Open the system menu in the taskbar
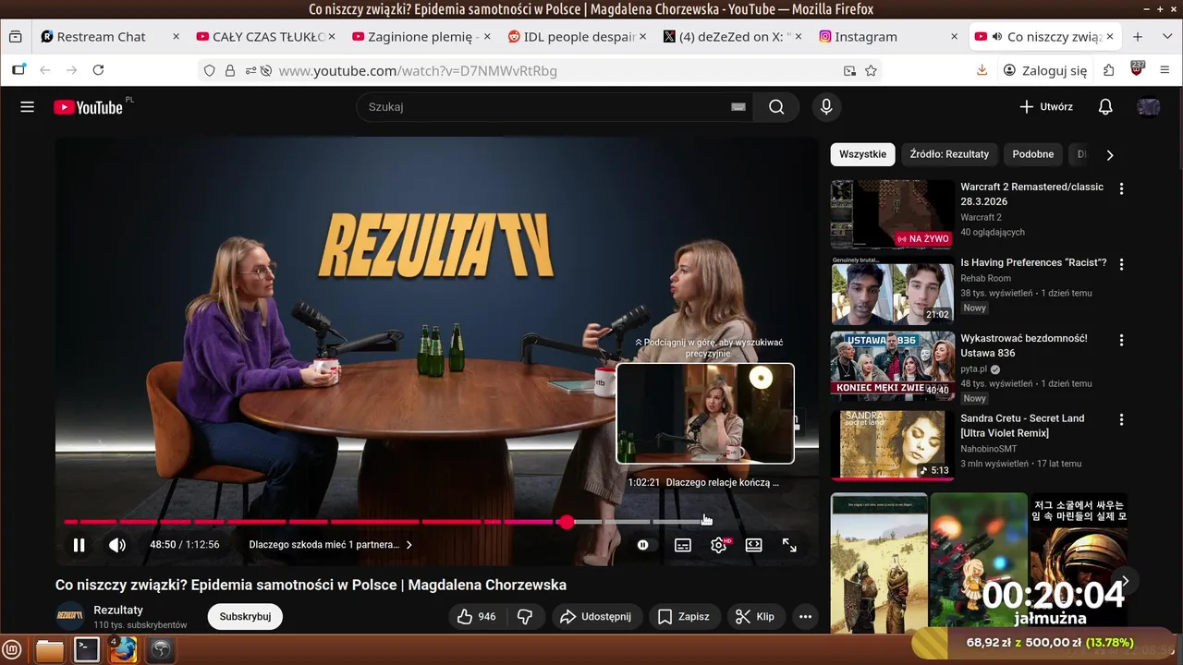 pyautogui.click(x=12, y=650)
